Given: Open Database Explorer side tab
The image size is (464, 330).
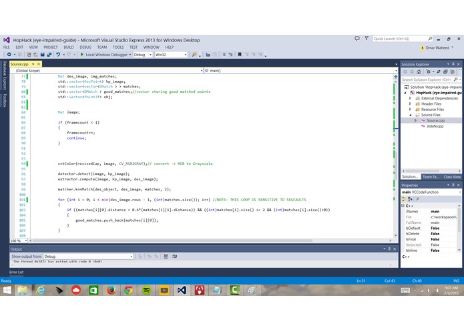Looking at the screenshot, I should [x=5, y=75].
